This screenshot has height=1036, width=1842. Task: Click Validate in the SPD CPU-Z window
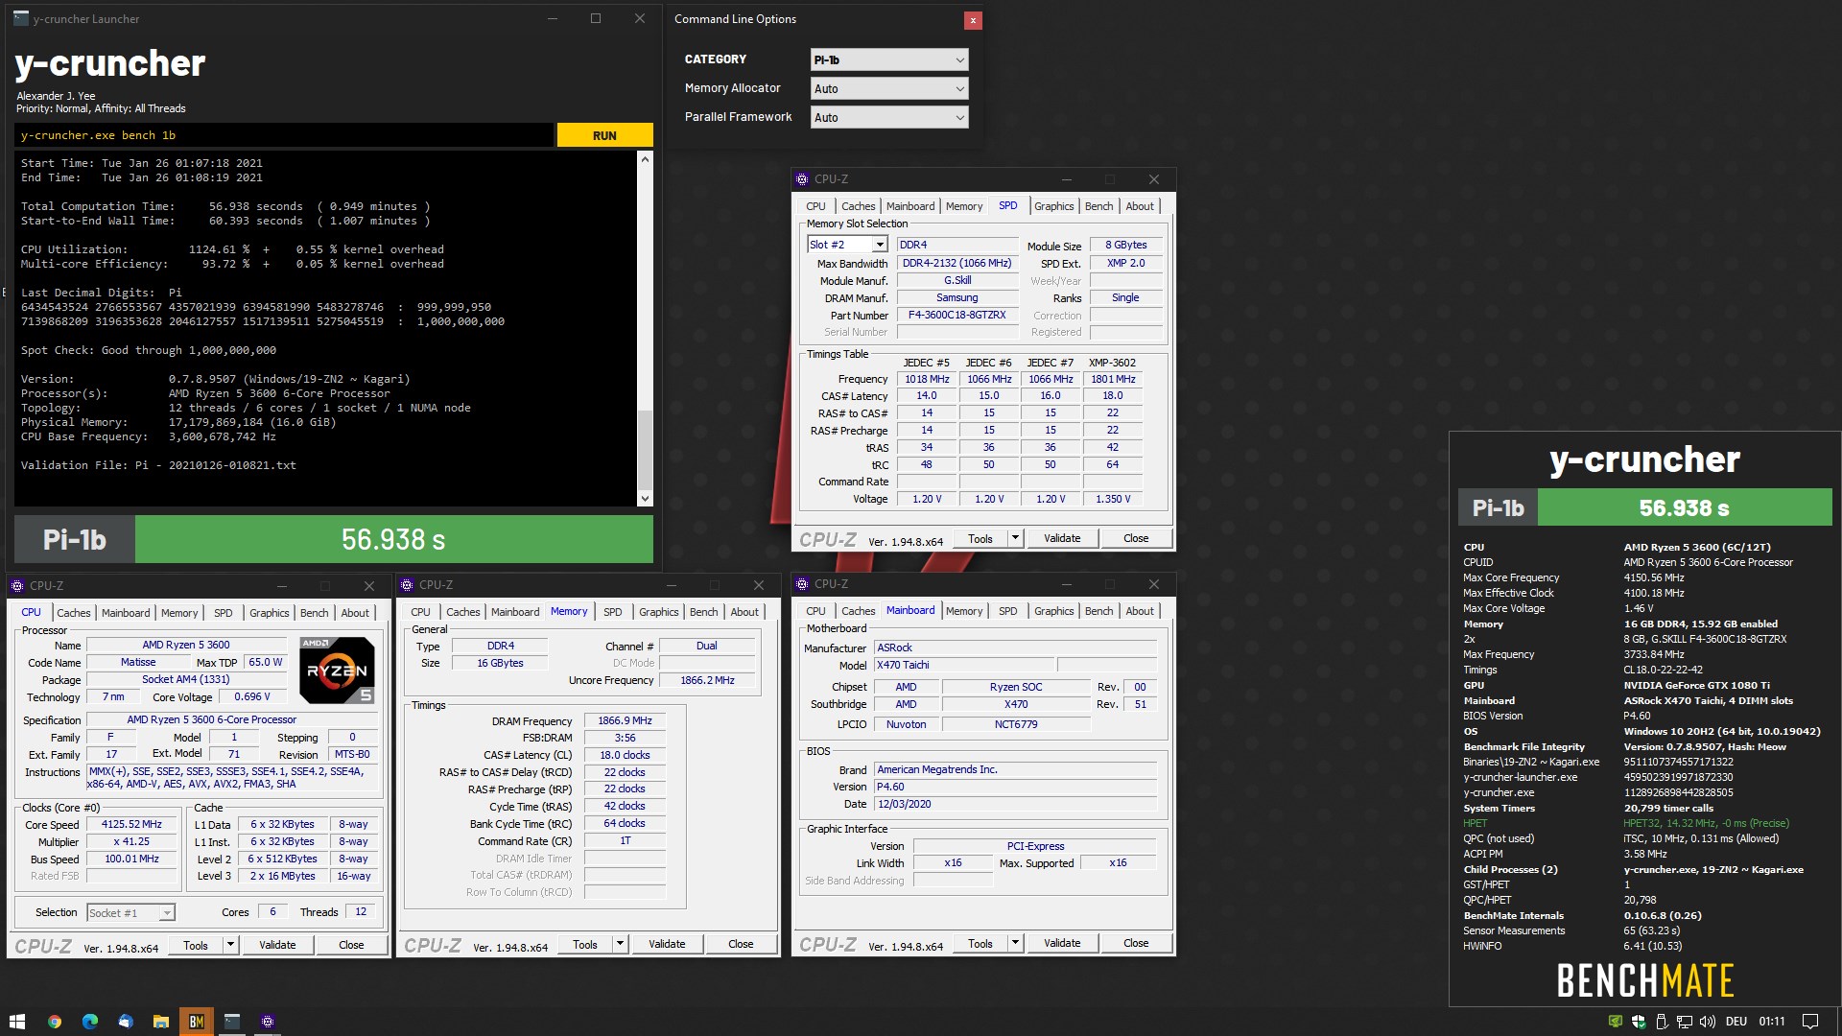click(x=1062, y=538)
